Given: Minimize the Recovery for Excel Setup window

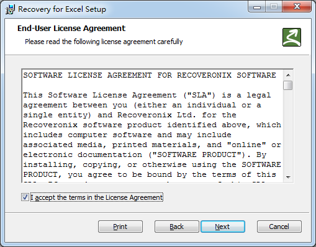Looking at the screenshot, I should [x=257, y=7].
